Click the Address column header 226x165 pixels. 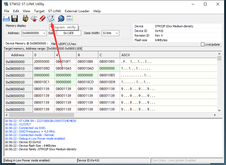19,55
